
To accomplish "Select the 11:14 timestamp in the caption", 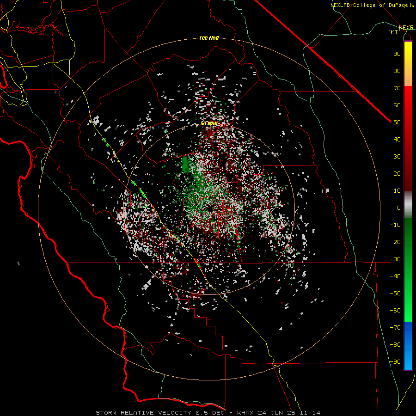I will 310,413.
